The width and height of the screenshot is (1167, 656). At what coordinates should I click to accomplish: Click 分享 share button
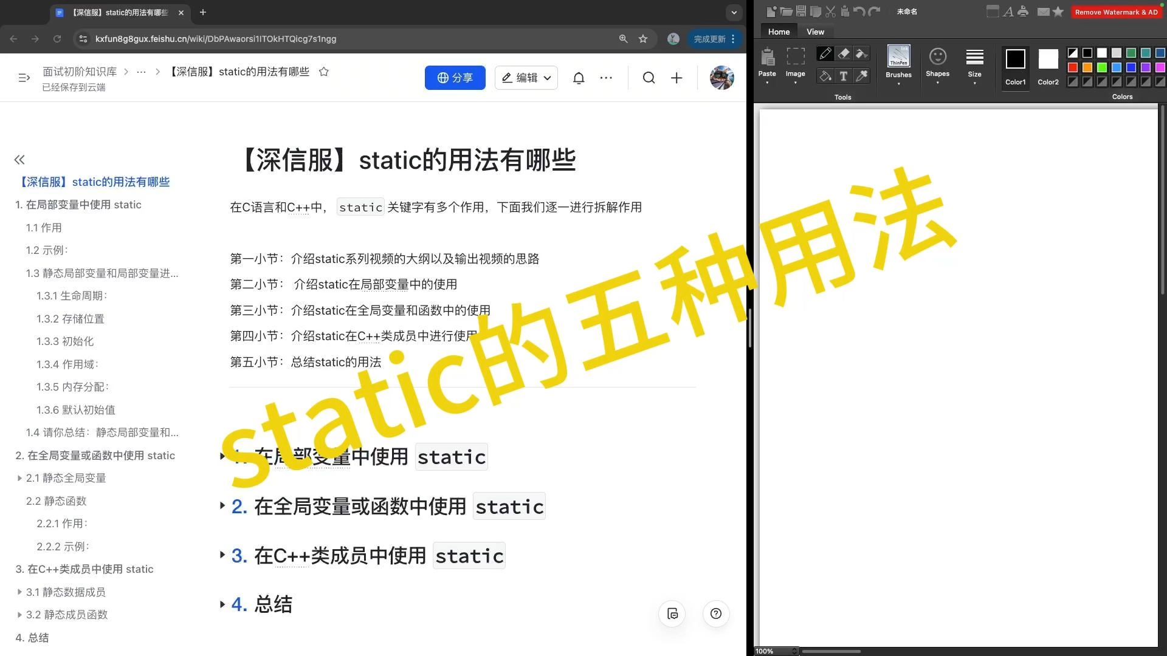coord(455,78)
